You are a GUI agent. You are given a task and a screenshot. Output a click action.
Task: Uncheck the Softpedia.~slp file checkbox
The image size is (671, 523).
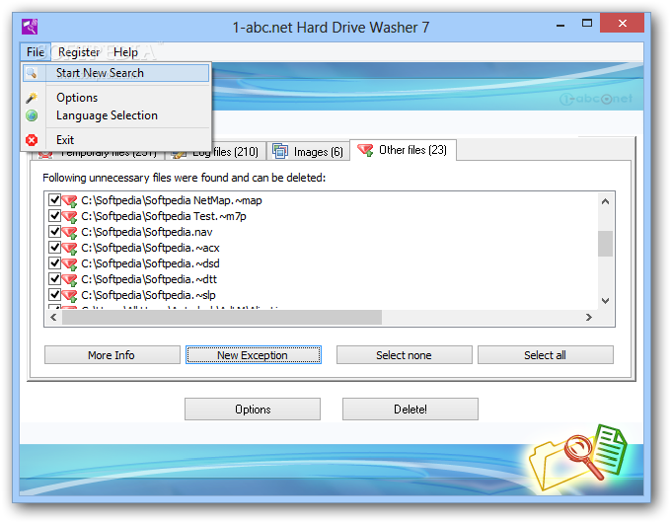click(54, 294)
